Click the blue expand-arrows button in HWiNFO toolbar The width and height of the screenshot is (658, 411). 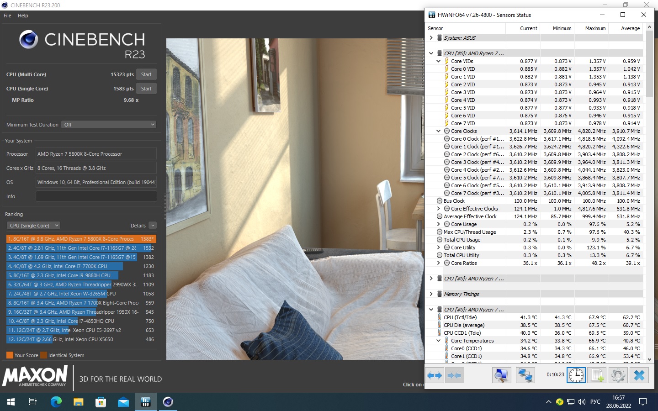coord(434,375)
